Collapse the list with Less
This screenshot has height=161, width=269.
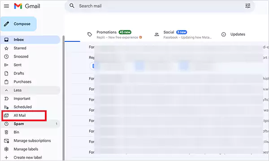coord(30,90)
